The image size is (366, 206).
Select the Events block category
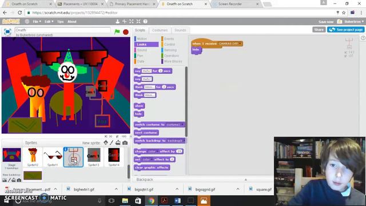click(173, 39)
